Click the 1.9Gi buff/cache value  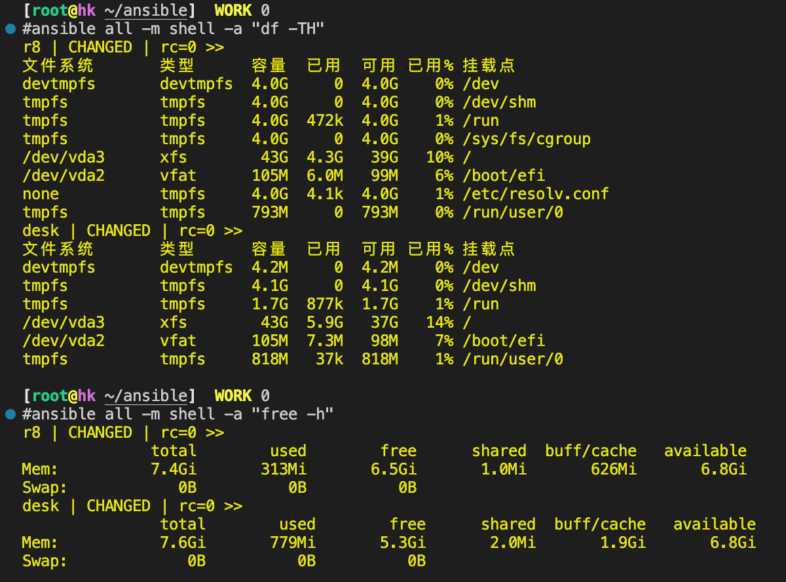click(x=623, y=543)
